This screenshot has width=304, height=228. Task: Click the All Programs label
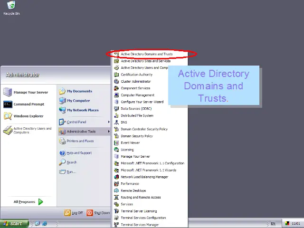tap(24, 202)
